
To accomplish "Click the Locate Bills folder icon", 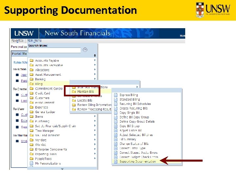I will point(74,100).
